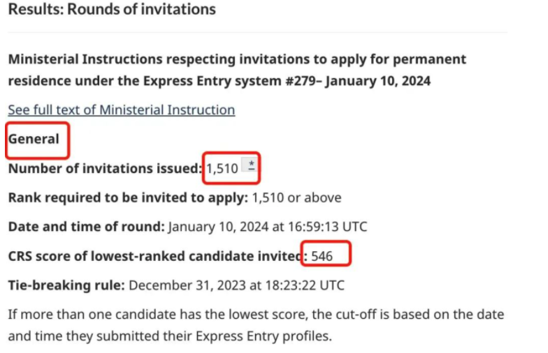Click the CRS score of lowest-ranked candidate label
548x353 pixels.
pyautogui.click(x=154, y=256)
